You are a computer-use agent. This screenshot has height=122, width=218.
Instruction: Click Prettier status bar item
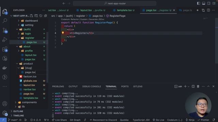point(203,120)
